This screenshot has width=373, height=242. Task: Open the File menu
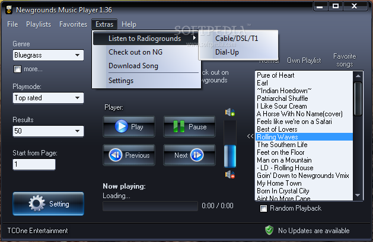pos(12,24)
